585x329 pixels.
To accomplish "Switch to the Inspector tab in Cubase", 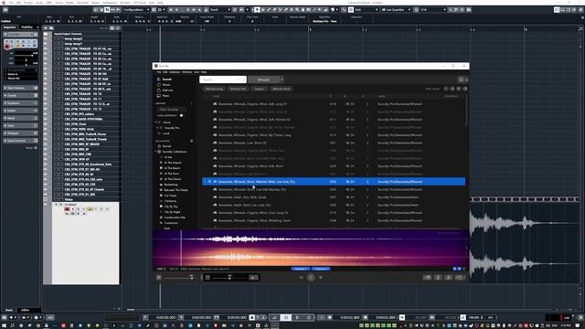I will point(10,27).
